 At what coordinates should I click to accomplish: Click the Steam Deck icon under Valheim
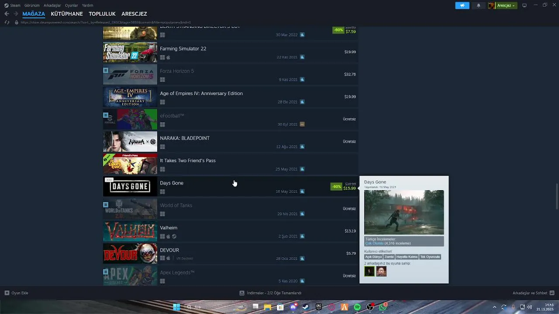[x=174, y=236]
